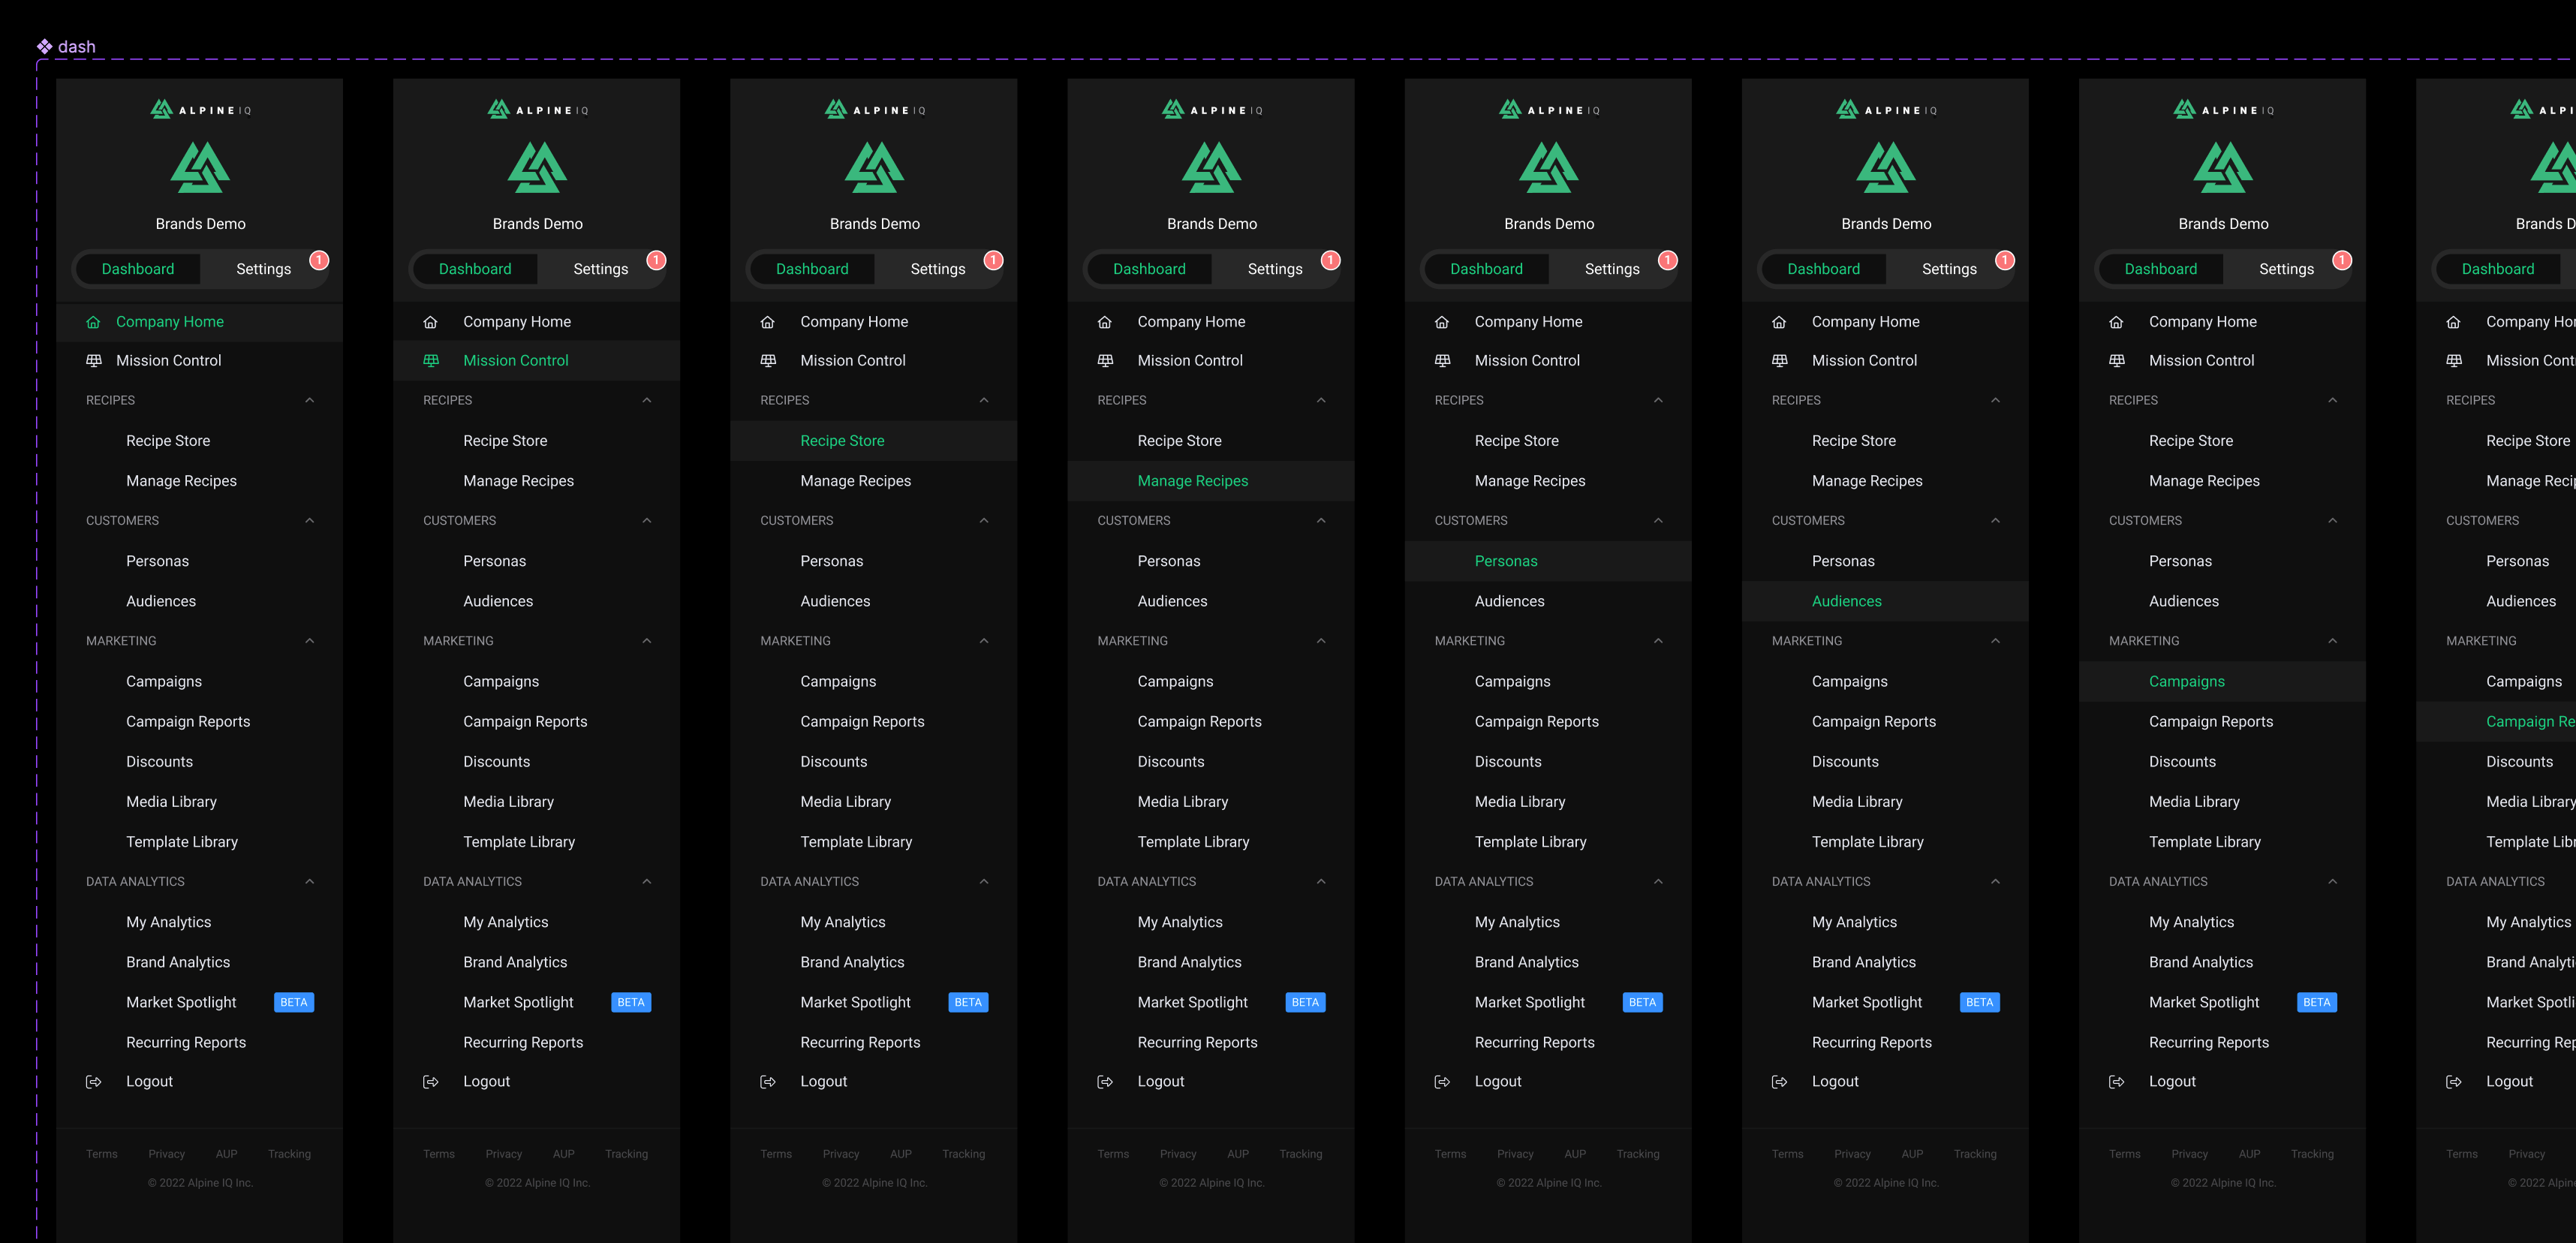Click the green highlighted Audiences item

(x=1846, y=601)
